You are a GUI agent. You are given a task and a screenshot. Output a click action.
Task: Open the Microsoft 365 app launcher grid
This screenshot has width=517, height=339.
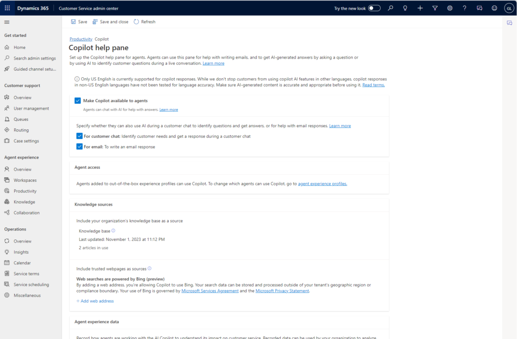pyautogui.click(x=6, y=8)
